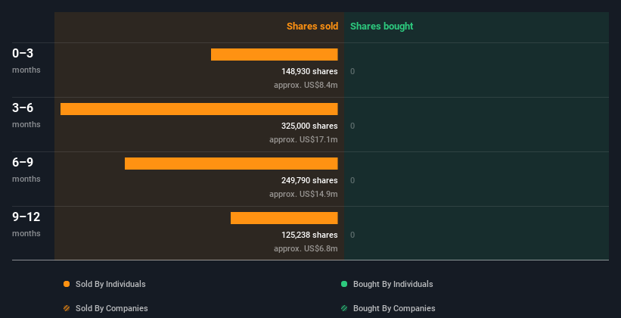Toggle the Bought By Companies legend label
This screenshot has height=318, width=621.
coord(394,308)
